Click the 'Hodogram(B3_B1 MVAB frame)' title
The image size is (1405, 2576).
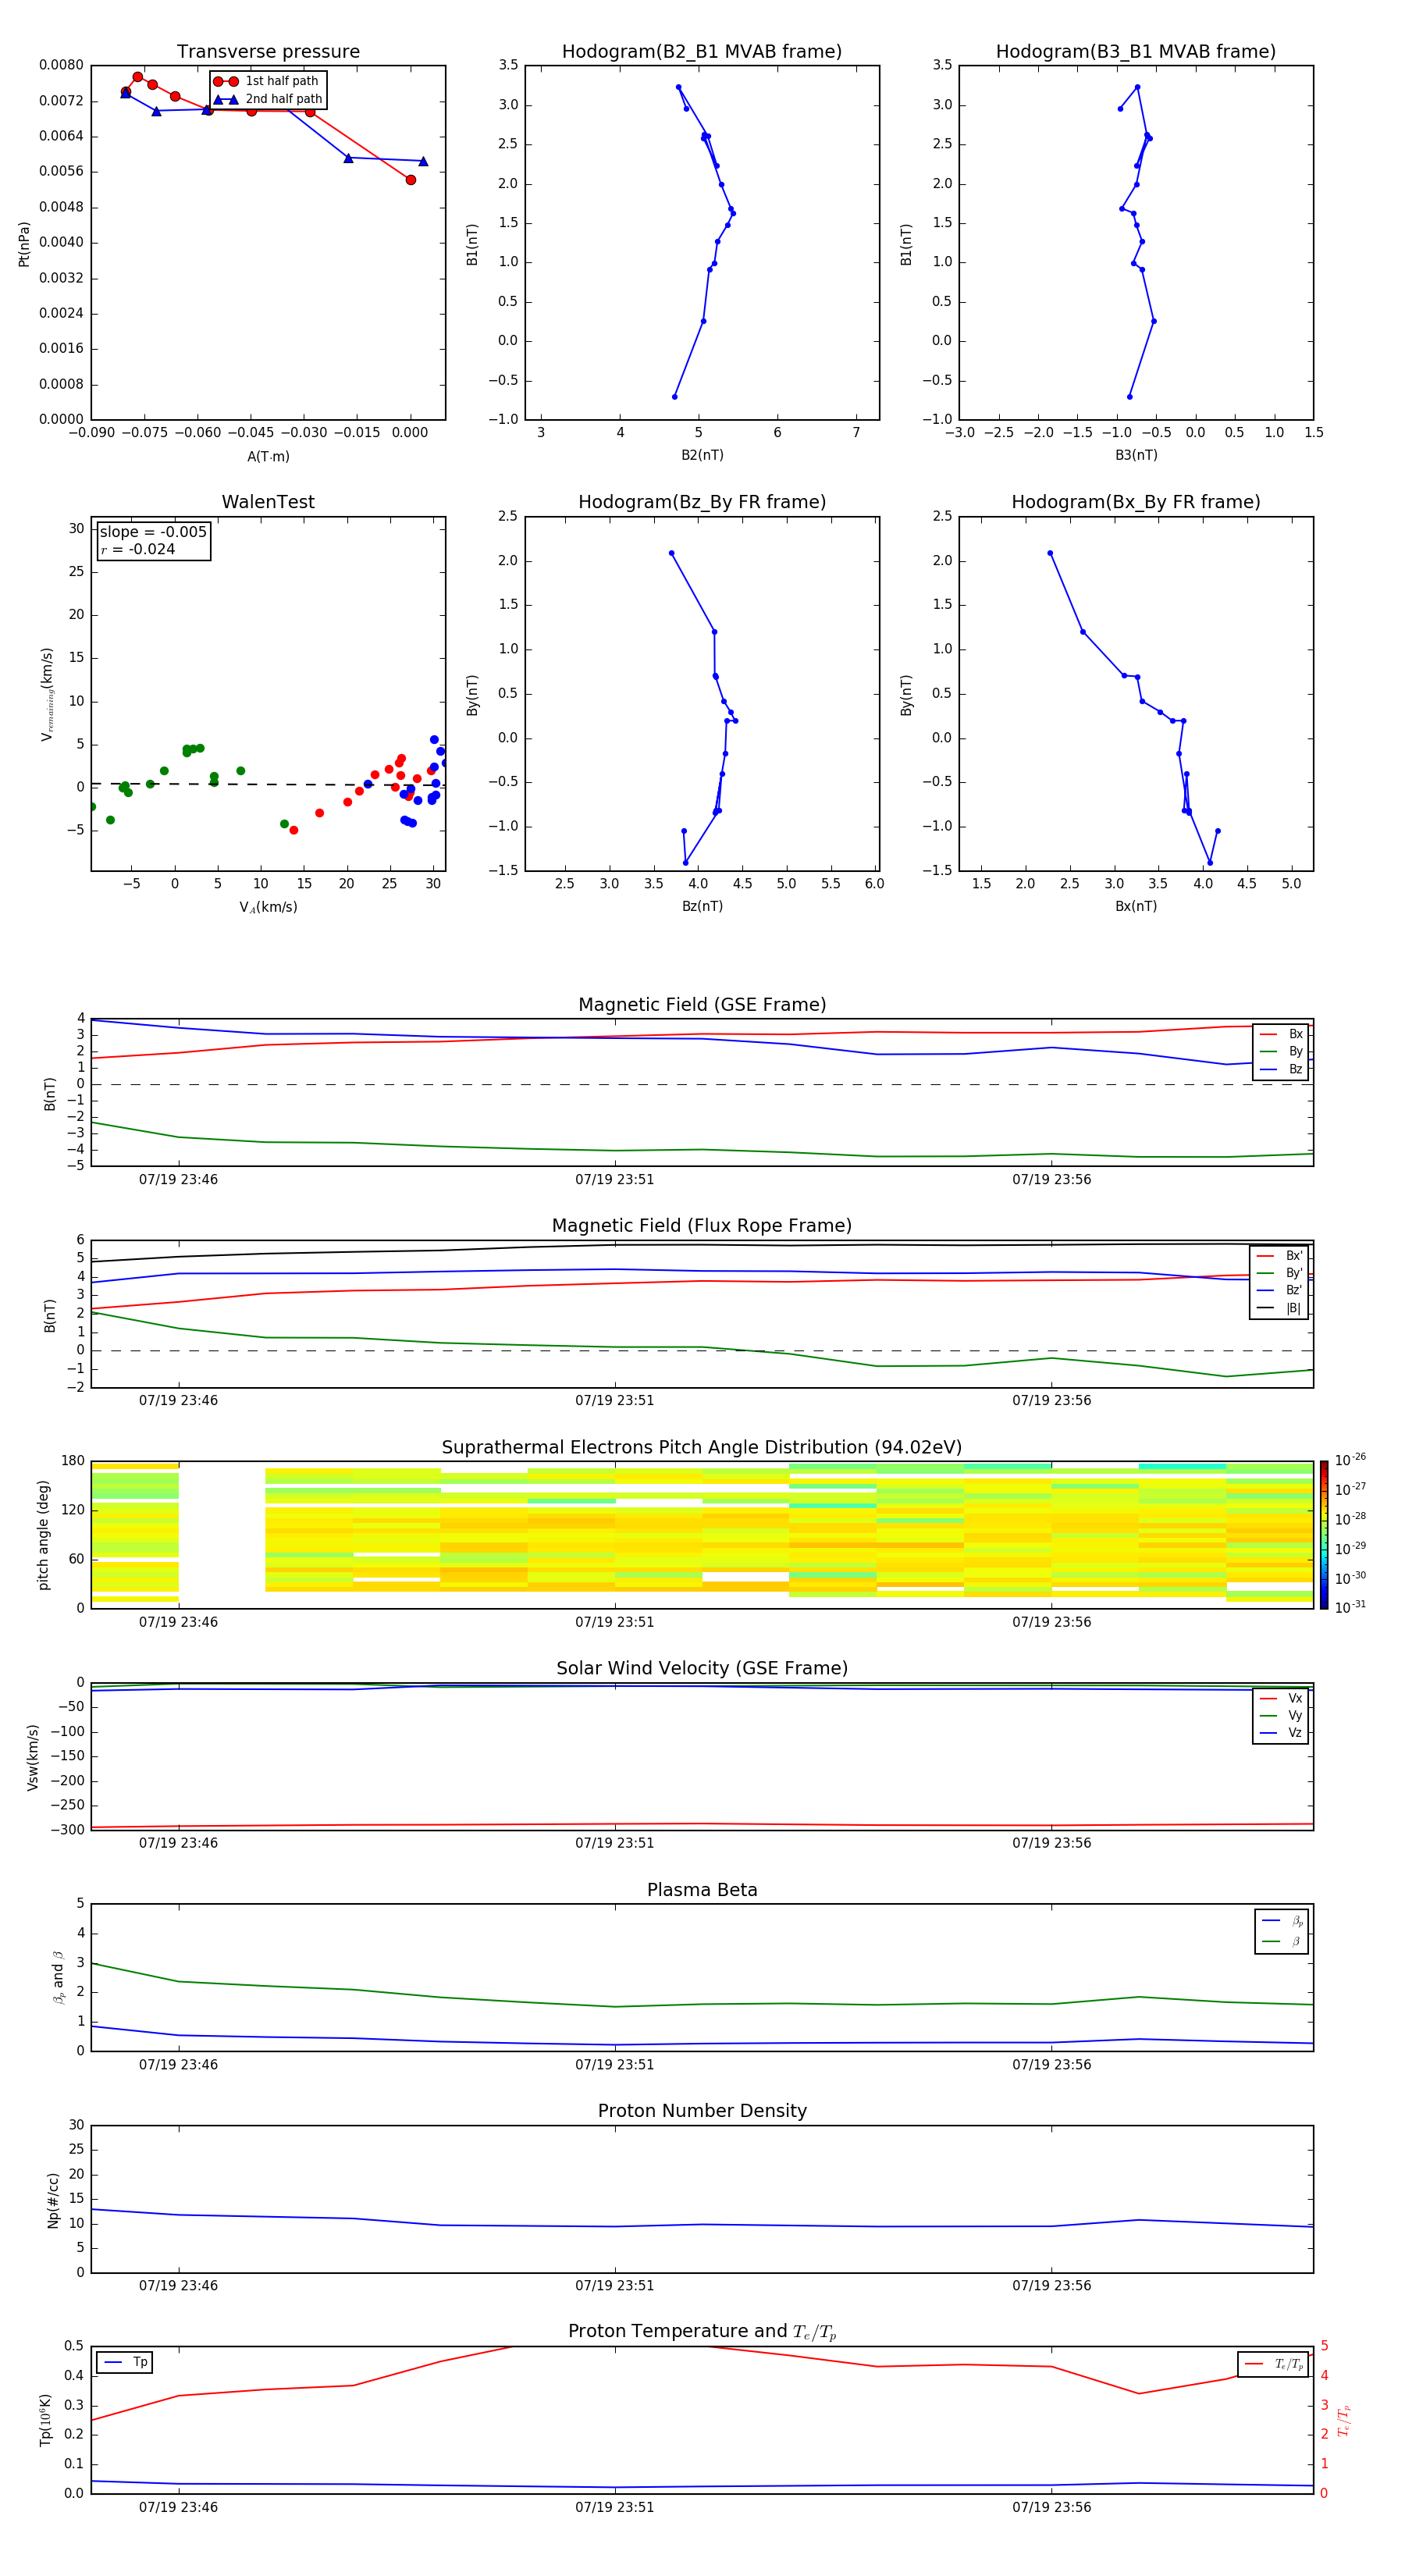tap(1136, 52)
